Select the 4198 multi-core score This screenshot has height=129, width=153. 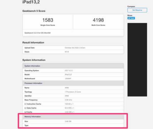click(98, 20)
